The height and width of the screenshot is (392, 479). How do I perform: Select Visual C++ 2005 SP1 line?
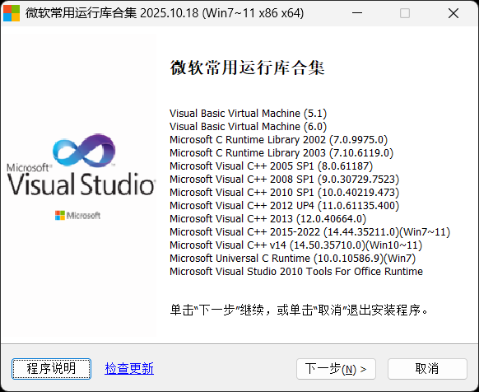tap(272, 166)
